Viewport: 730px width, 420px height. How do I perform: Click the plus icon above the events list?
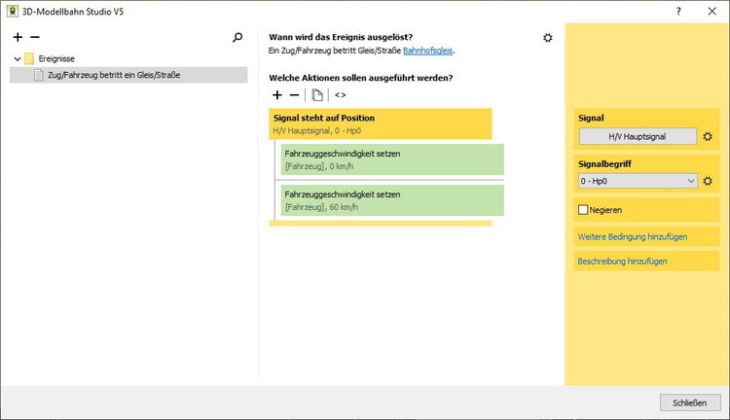click(18, 38)
